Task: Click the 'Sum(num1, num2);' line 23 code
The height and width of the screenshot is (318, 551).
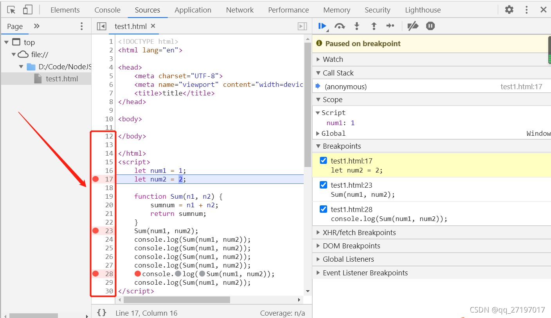Action: [x=166, y=231]
